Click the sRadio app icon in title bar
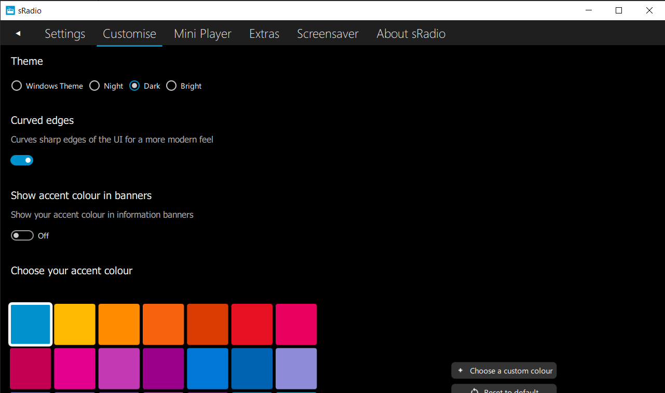Image resolution: width=665 pixels, height=393 pixels. tap(10, 10)
